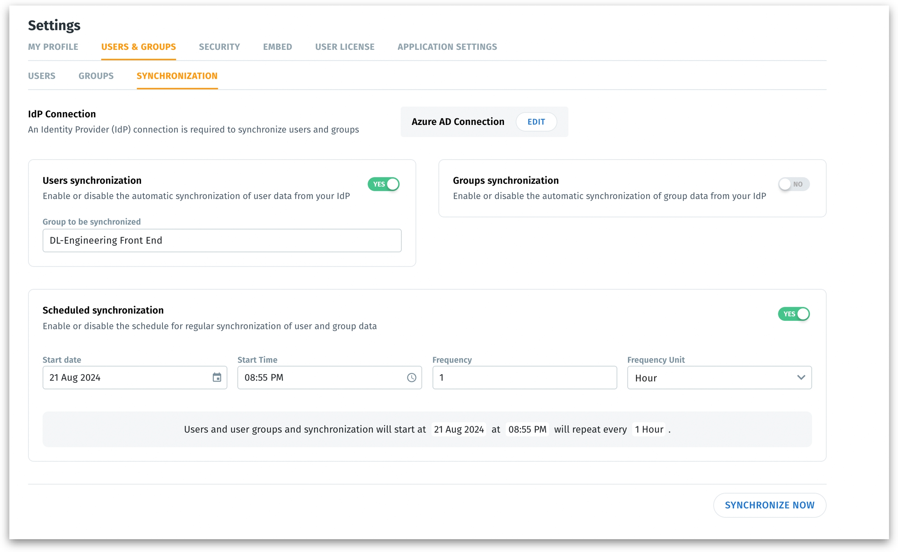This screenshot has height=552, width=898.
Task: Switch to the My Profile tab
Action: click(53, 47)
